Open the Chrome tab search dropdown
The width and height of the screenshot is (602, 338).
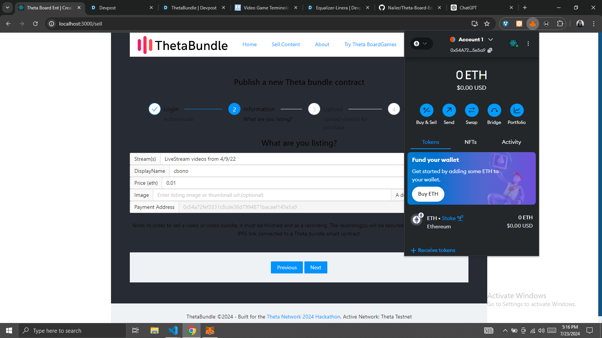pyautogui.click(x=8, y=8)
